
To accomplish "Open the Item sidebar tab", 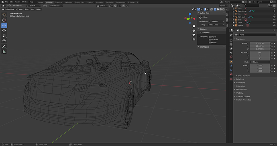I will click(227, 14).
